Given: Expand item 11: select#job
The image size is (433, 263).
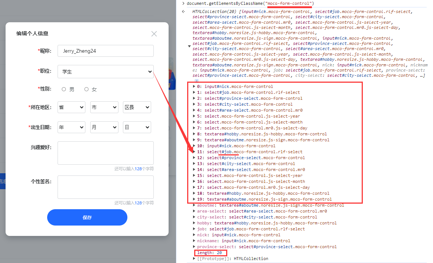Looking at the screenshot, I should [x=194, y=152].
